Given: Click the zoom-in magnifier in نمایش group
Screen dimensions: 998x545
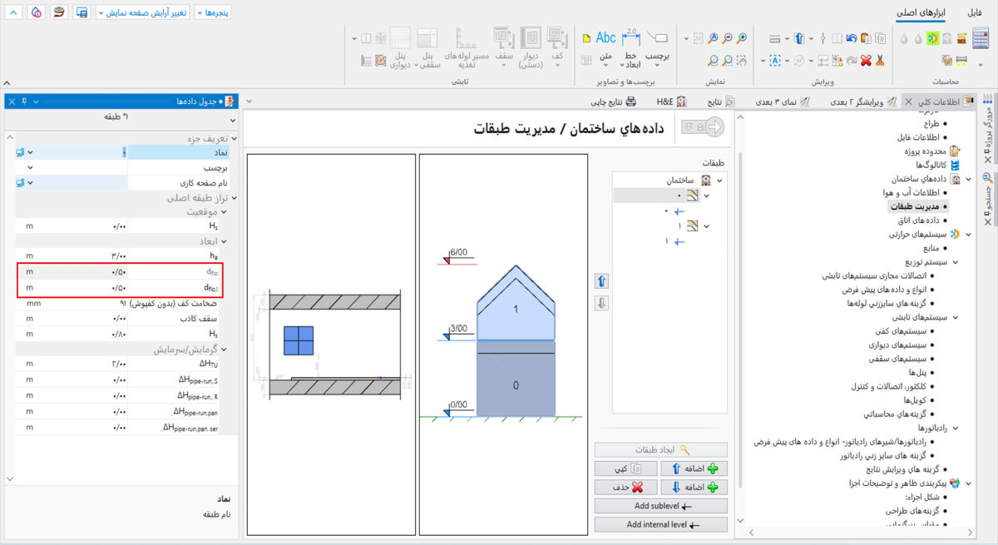Looking at the screenshot, I should tap(741, 38).
